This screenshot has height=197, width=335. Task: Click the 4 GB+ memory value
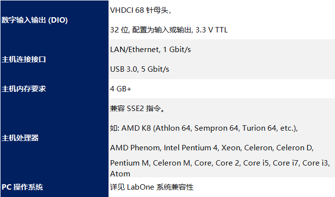(120, 89)
